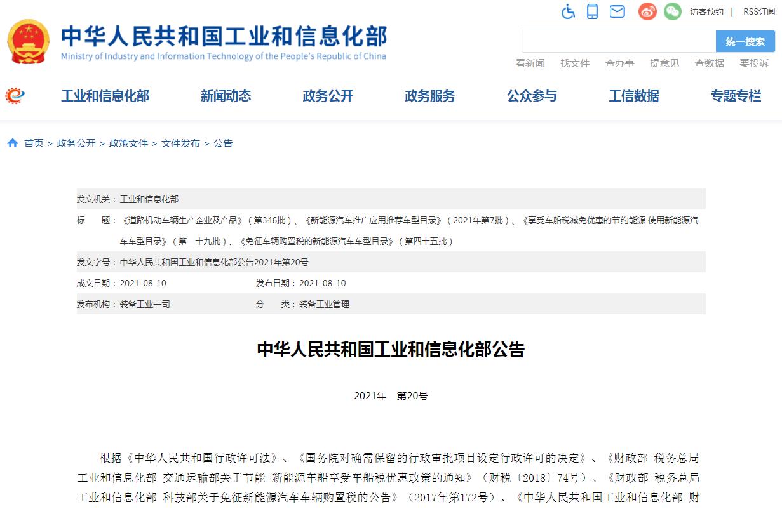Open the WeChat icon
Screen dimensions: 782x509
click(x=673, y=11)
